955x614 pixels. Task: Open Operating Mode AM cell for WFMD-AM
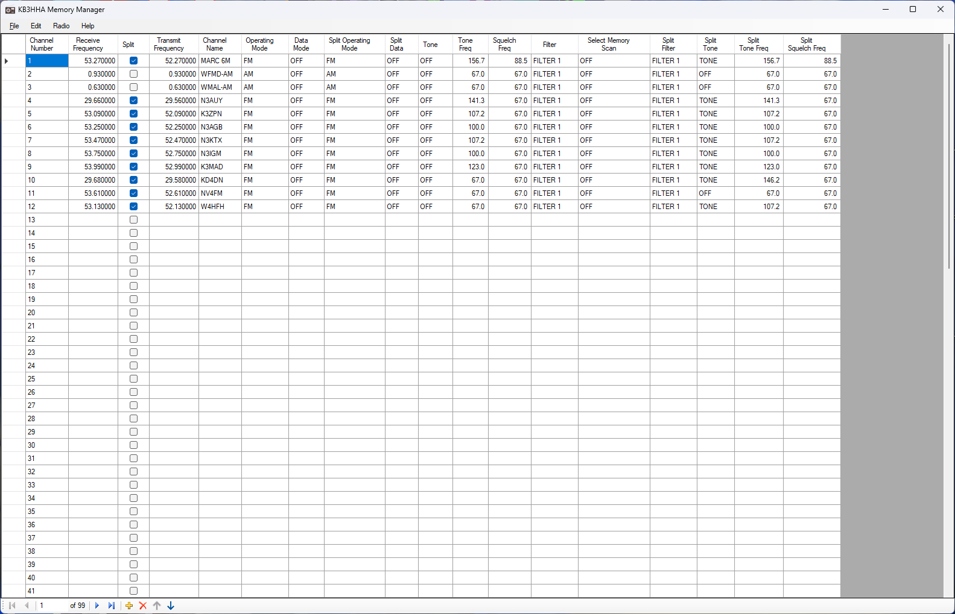[x=265, y=74]
